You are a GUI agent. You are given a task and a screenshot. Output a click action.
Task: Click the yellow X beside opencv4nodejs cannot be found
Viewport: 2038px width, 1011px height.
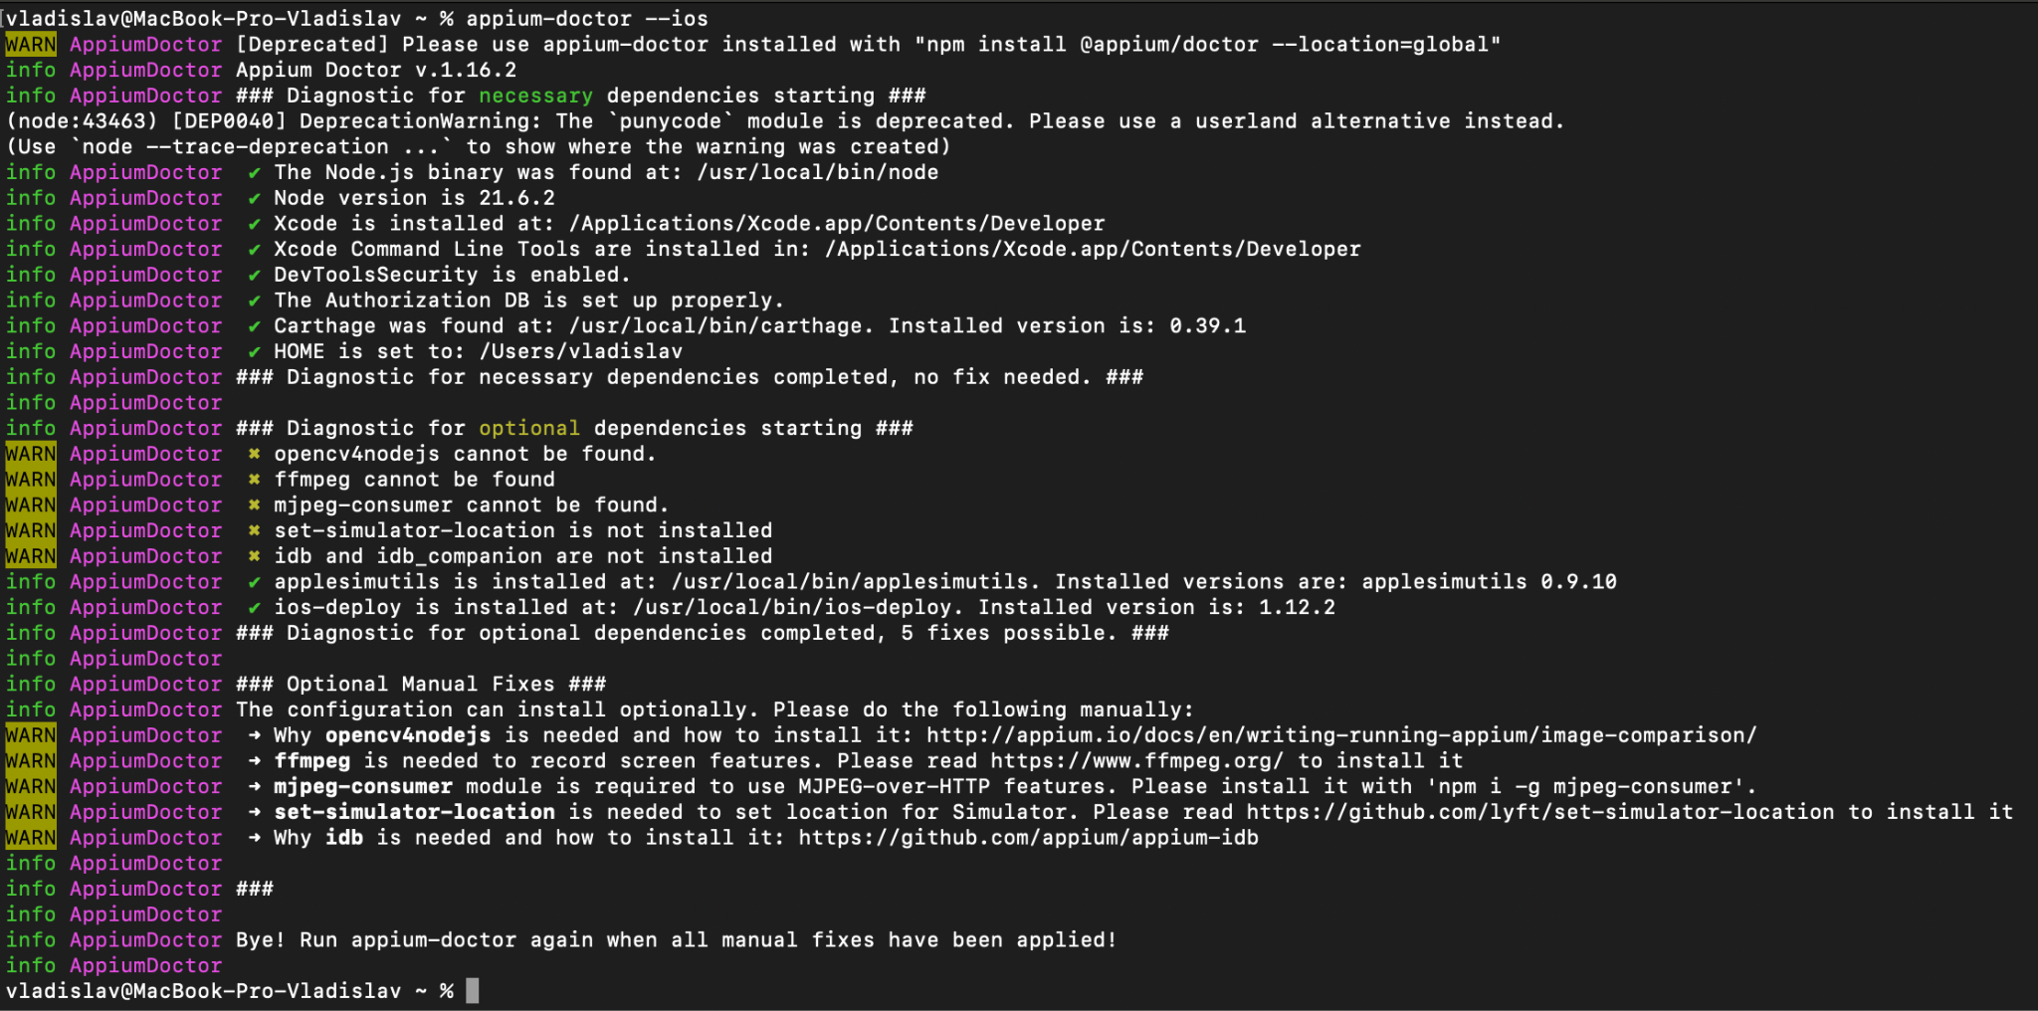click(255, 455)
